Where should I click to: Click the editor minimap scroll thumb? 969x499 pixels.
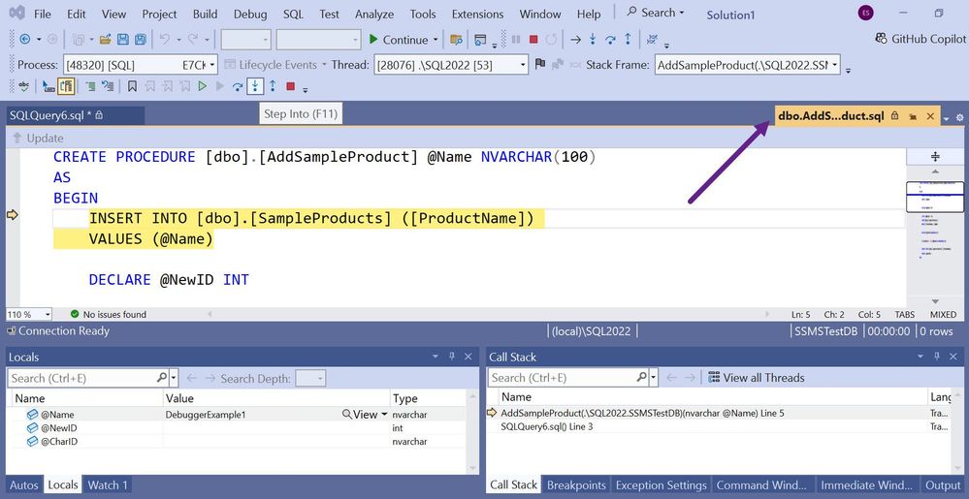coord(935,197)
